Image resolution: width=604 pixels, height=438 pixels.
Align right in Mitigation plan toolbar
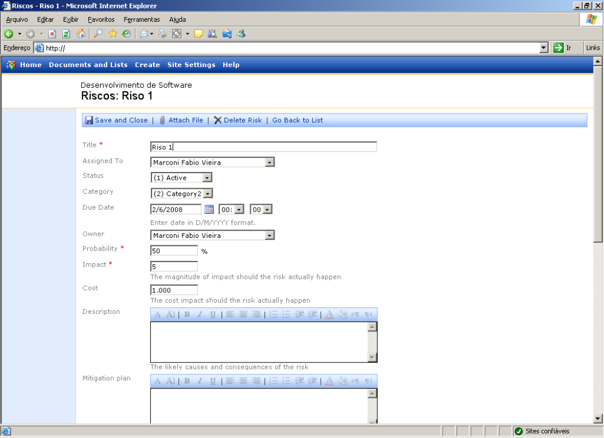tap(256, 381)
